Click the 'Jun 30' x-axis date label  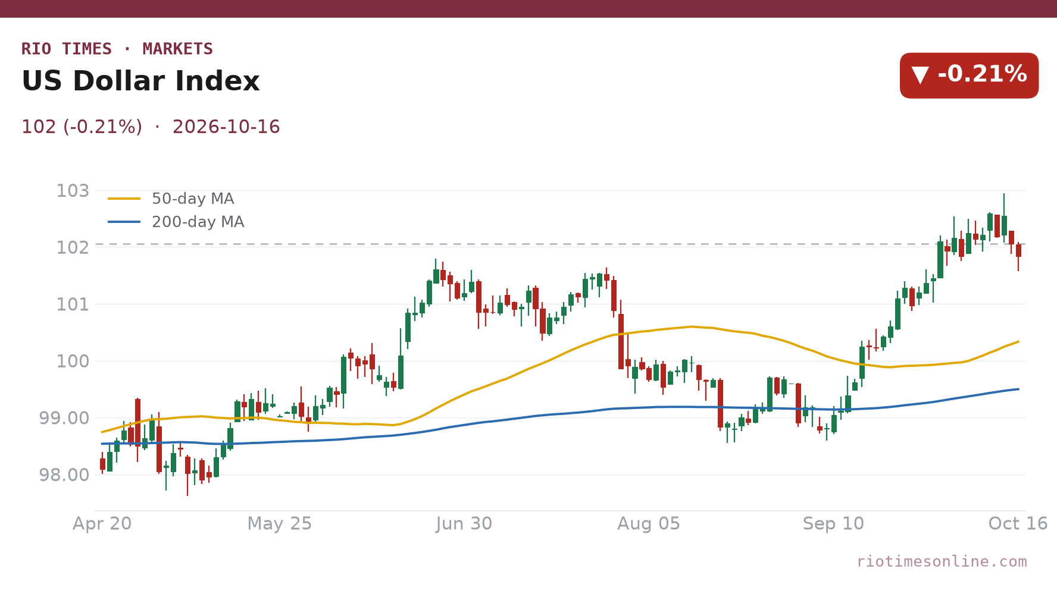point(464,524)
